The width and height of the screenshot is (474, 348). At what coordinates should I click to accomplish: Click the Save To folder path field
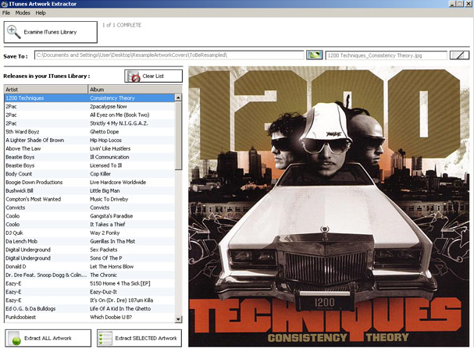(x=169, y=55)
